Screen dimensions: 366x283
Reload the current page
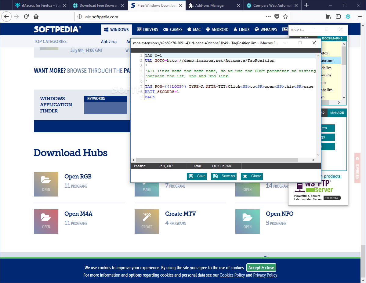coord(26,17)
